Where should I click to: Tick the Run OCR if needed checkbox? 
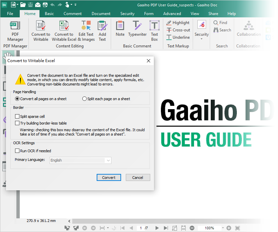click(x=33, y=151)
